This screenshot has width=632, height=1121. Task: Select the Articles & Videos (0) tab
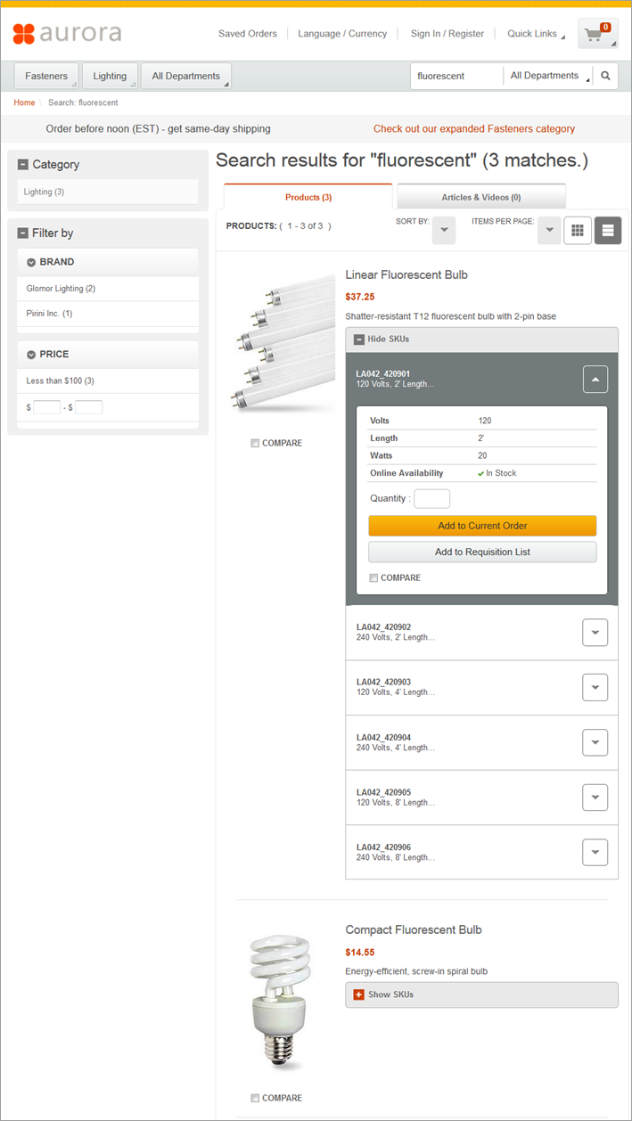tap(481, 197)
